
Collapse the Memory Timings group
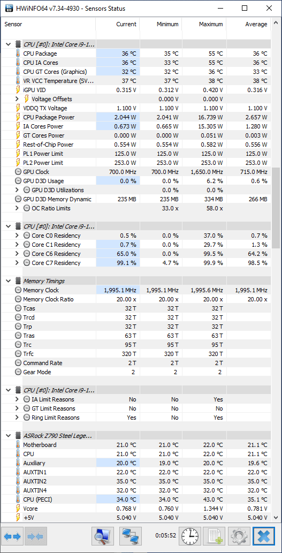[9, 281]
